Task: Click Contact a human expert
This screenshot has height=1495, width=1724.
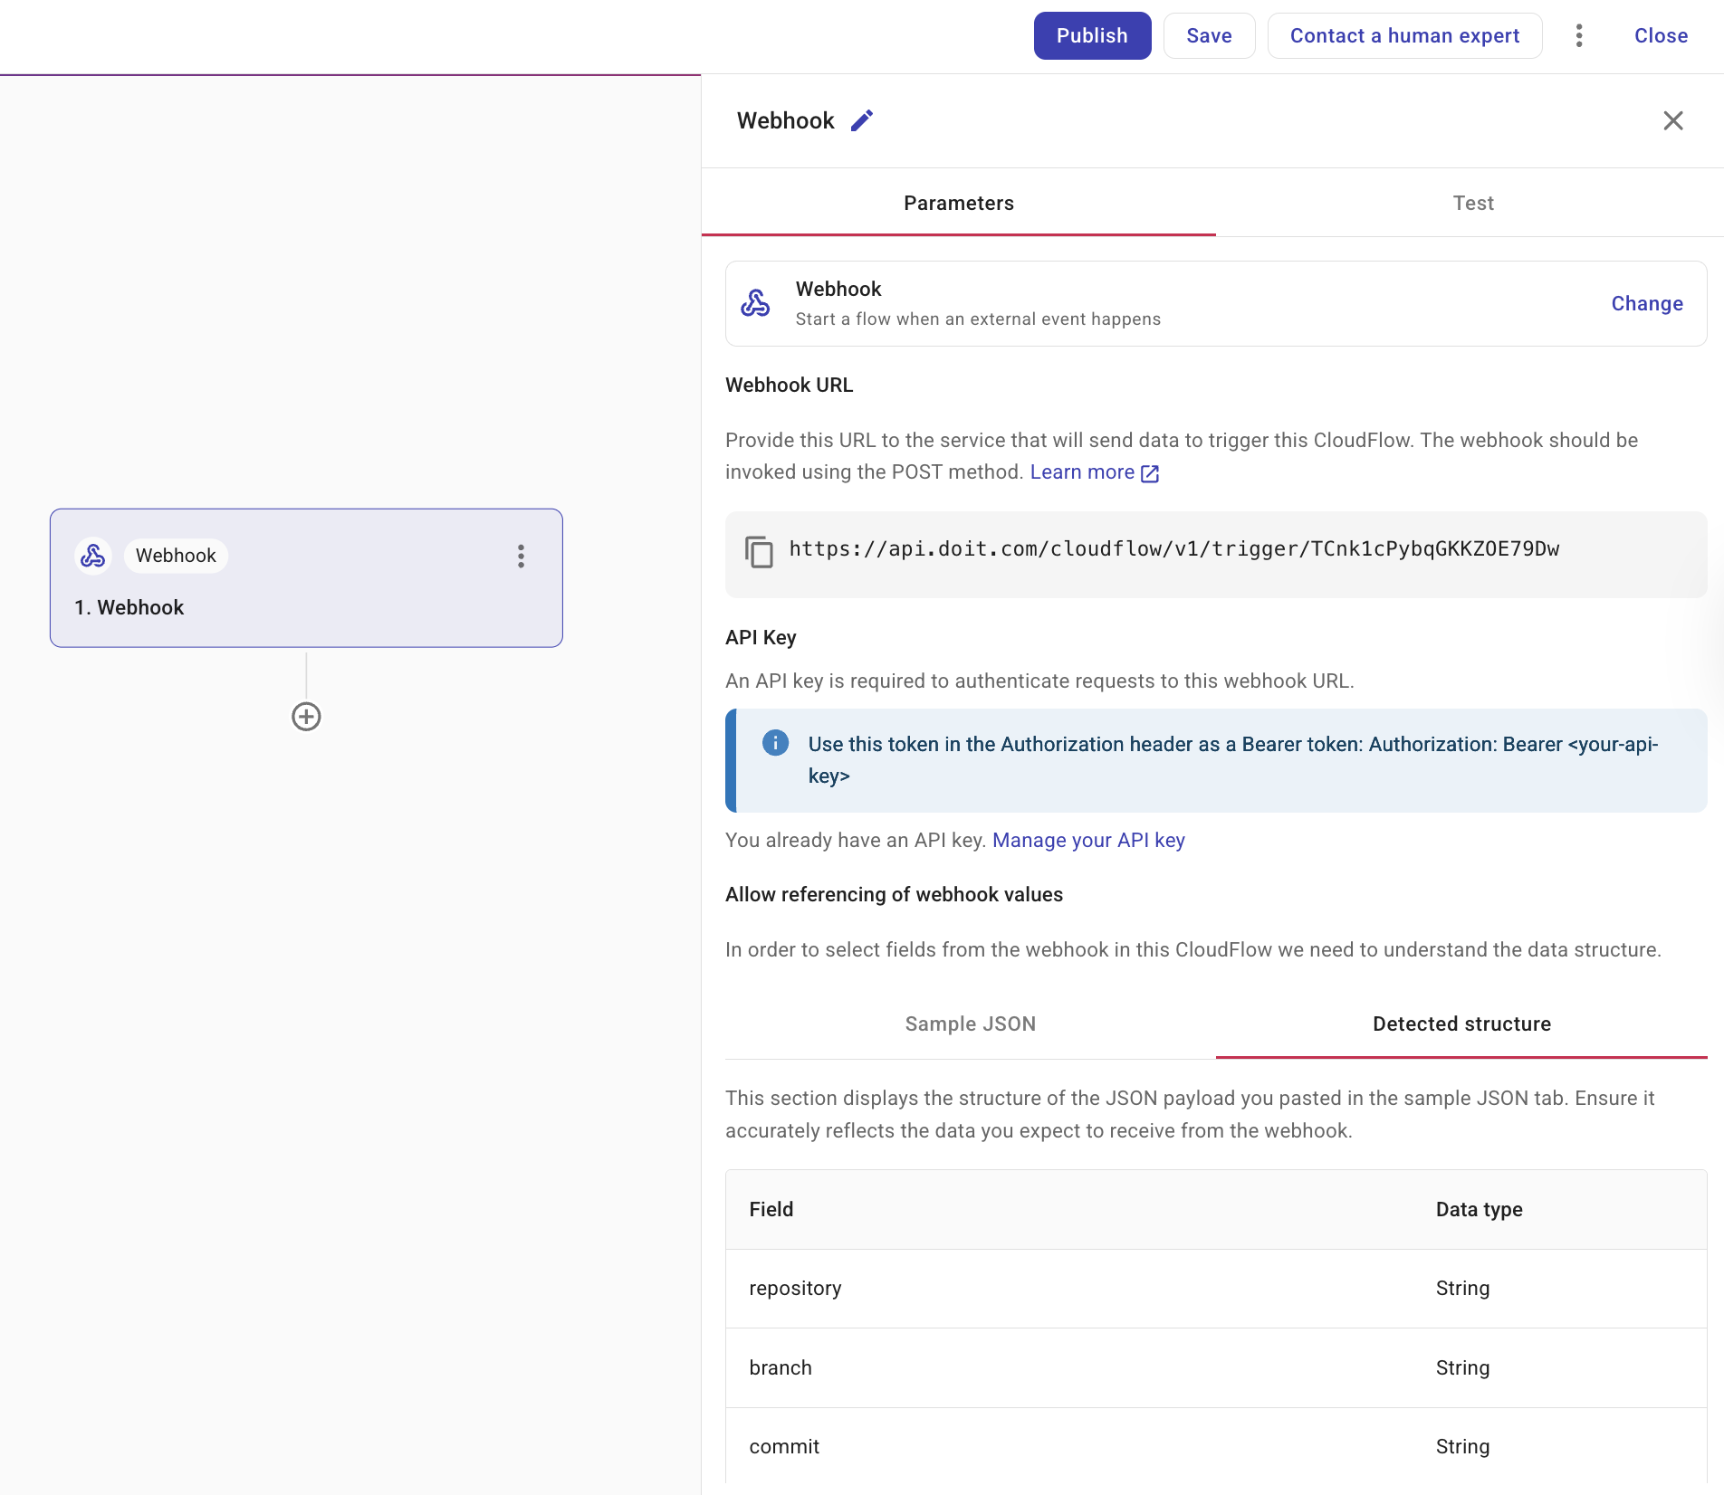Action: point(1404,35)
